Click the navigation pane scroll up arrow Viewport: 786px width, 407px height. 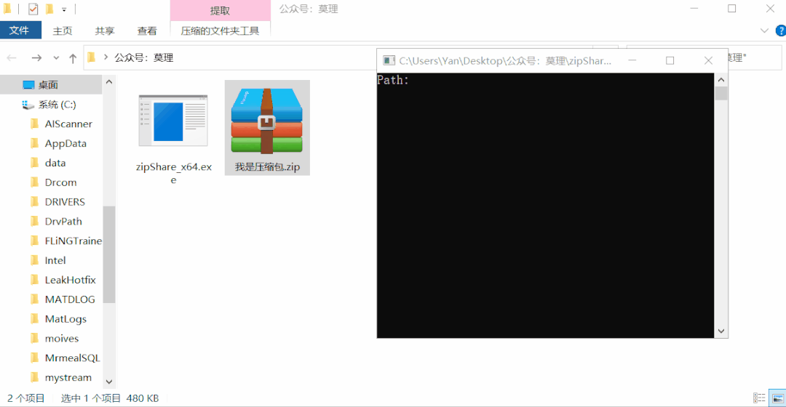point(108,81)
